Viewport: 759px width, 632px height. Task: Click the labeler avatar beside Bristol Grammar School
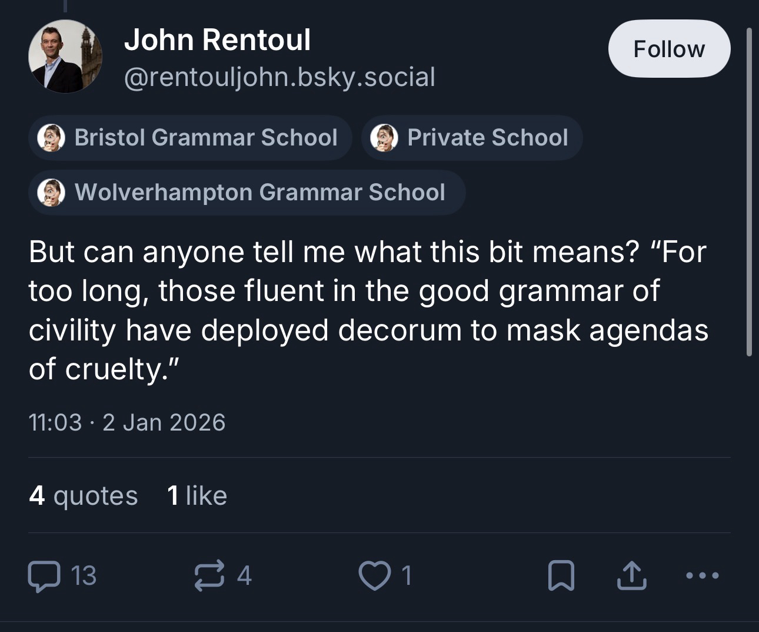pyautogui.click(x=51, y=138)
